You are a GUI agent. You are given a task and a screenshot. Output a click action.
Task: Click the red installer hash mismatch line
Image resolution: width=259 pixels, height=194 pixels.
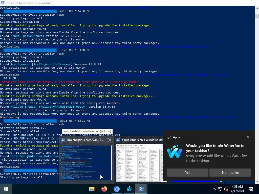(69, 82)
